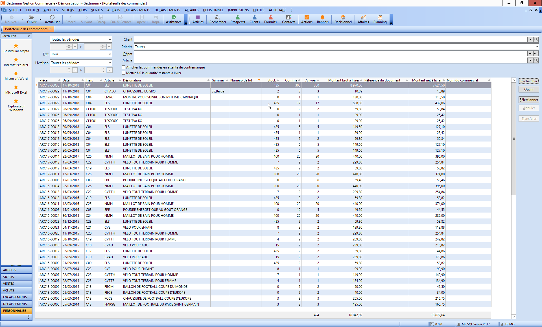Click the Ouvrir button on the right
Screen dimensions: 542x327
[x=529, y=89]
